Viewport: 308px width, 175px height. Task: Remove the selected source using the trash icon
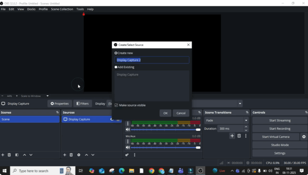tap(71, 155)
